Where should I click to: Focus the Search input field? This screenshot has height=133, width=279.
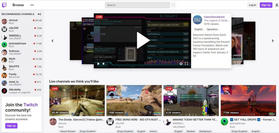(137, 5)
